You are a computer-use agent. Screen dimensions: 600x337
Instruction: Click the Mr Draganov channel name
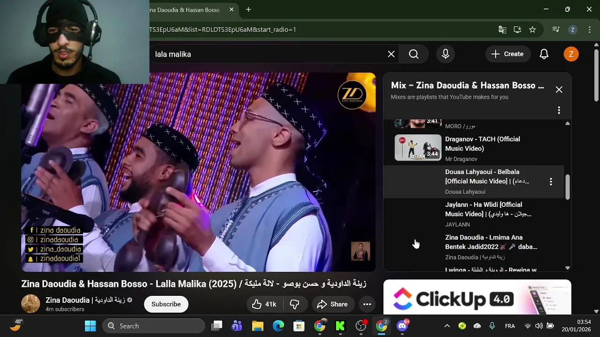[x=461, y=159]
